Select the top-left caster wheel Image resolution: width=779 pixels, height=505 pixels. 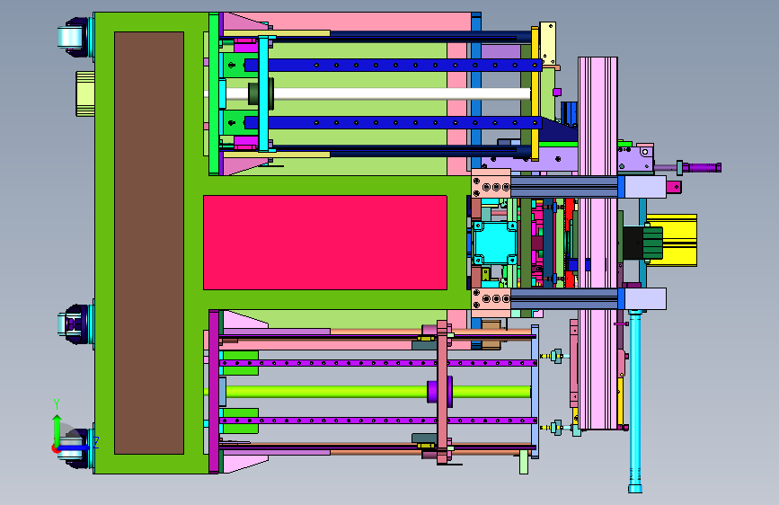tap(75, 37)
